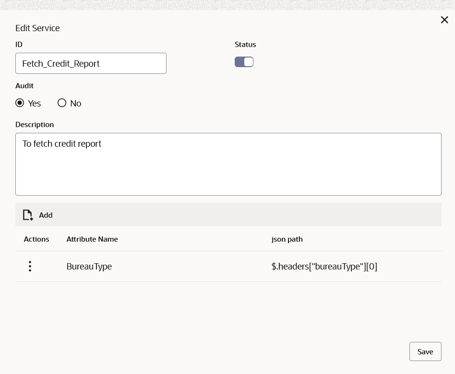This screenshot has width=455, height=374.
Task: Click the ID field containing Fetch_Credit_Report
Action: point(91,63)
